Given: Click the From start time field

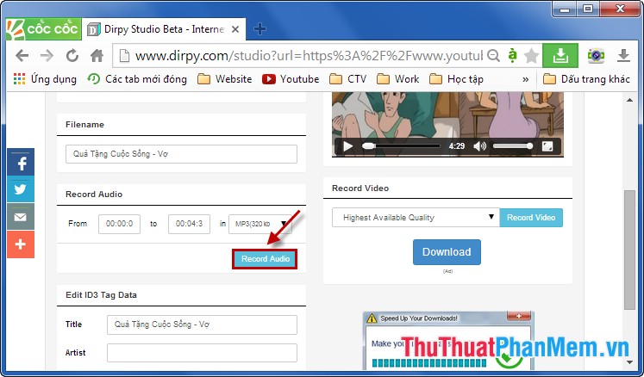Looking at the screenshot, I should (119, 224).
